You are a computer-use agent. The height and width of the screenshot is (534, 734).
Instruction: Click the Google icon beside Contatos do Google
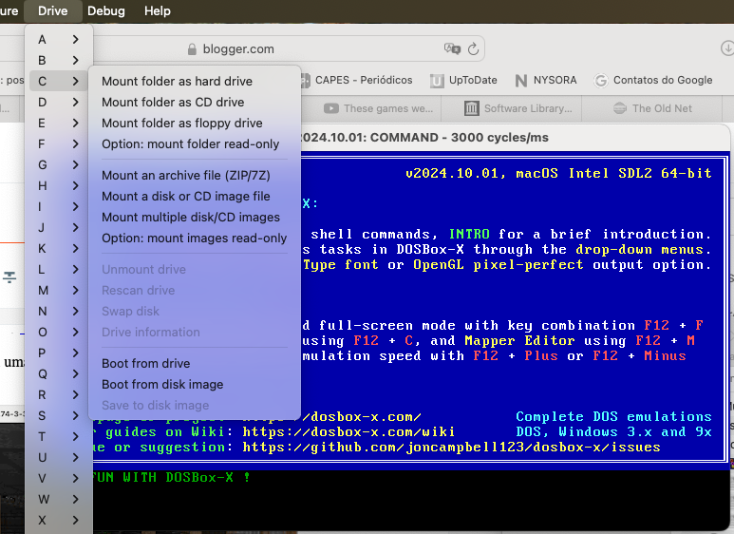pyautogui.click(x=598, y=81)
